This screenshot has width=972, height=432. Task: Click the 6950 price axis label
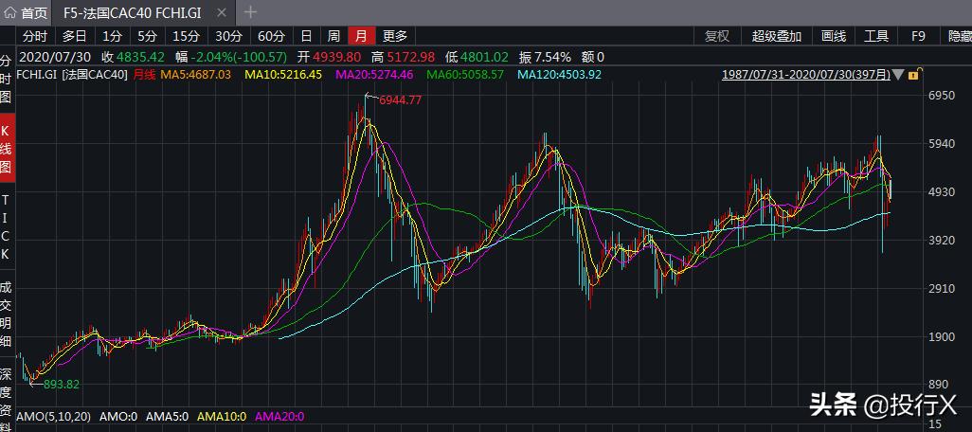(x=942, y=95)
